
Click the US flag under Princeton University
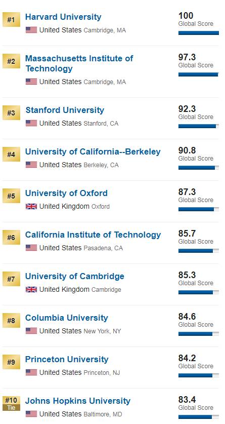tap(31, 373)
